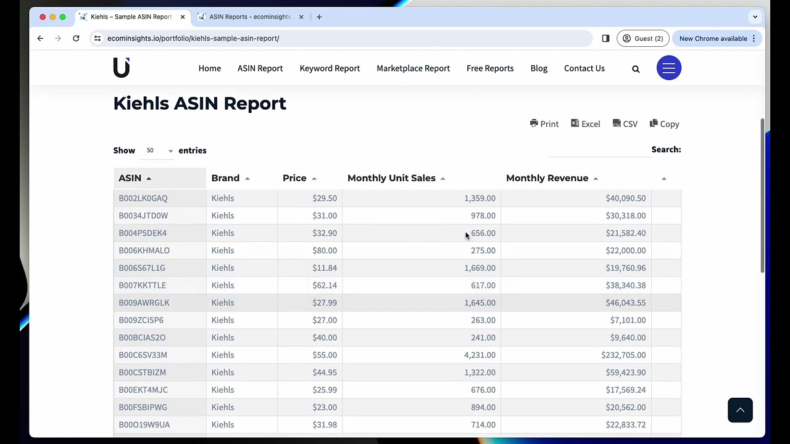Open the Home nav menu item
Image resolution: width=790 pixels, height=444 pixels.
point(210,68)
